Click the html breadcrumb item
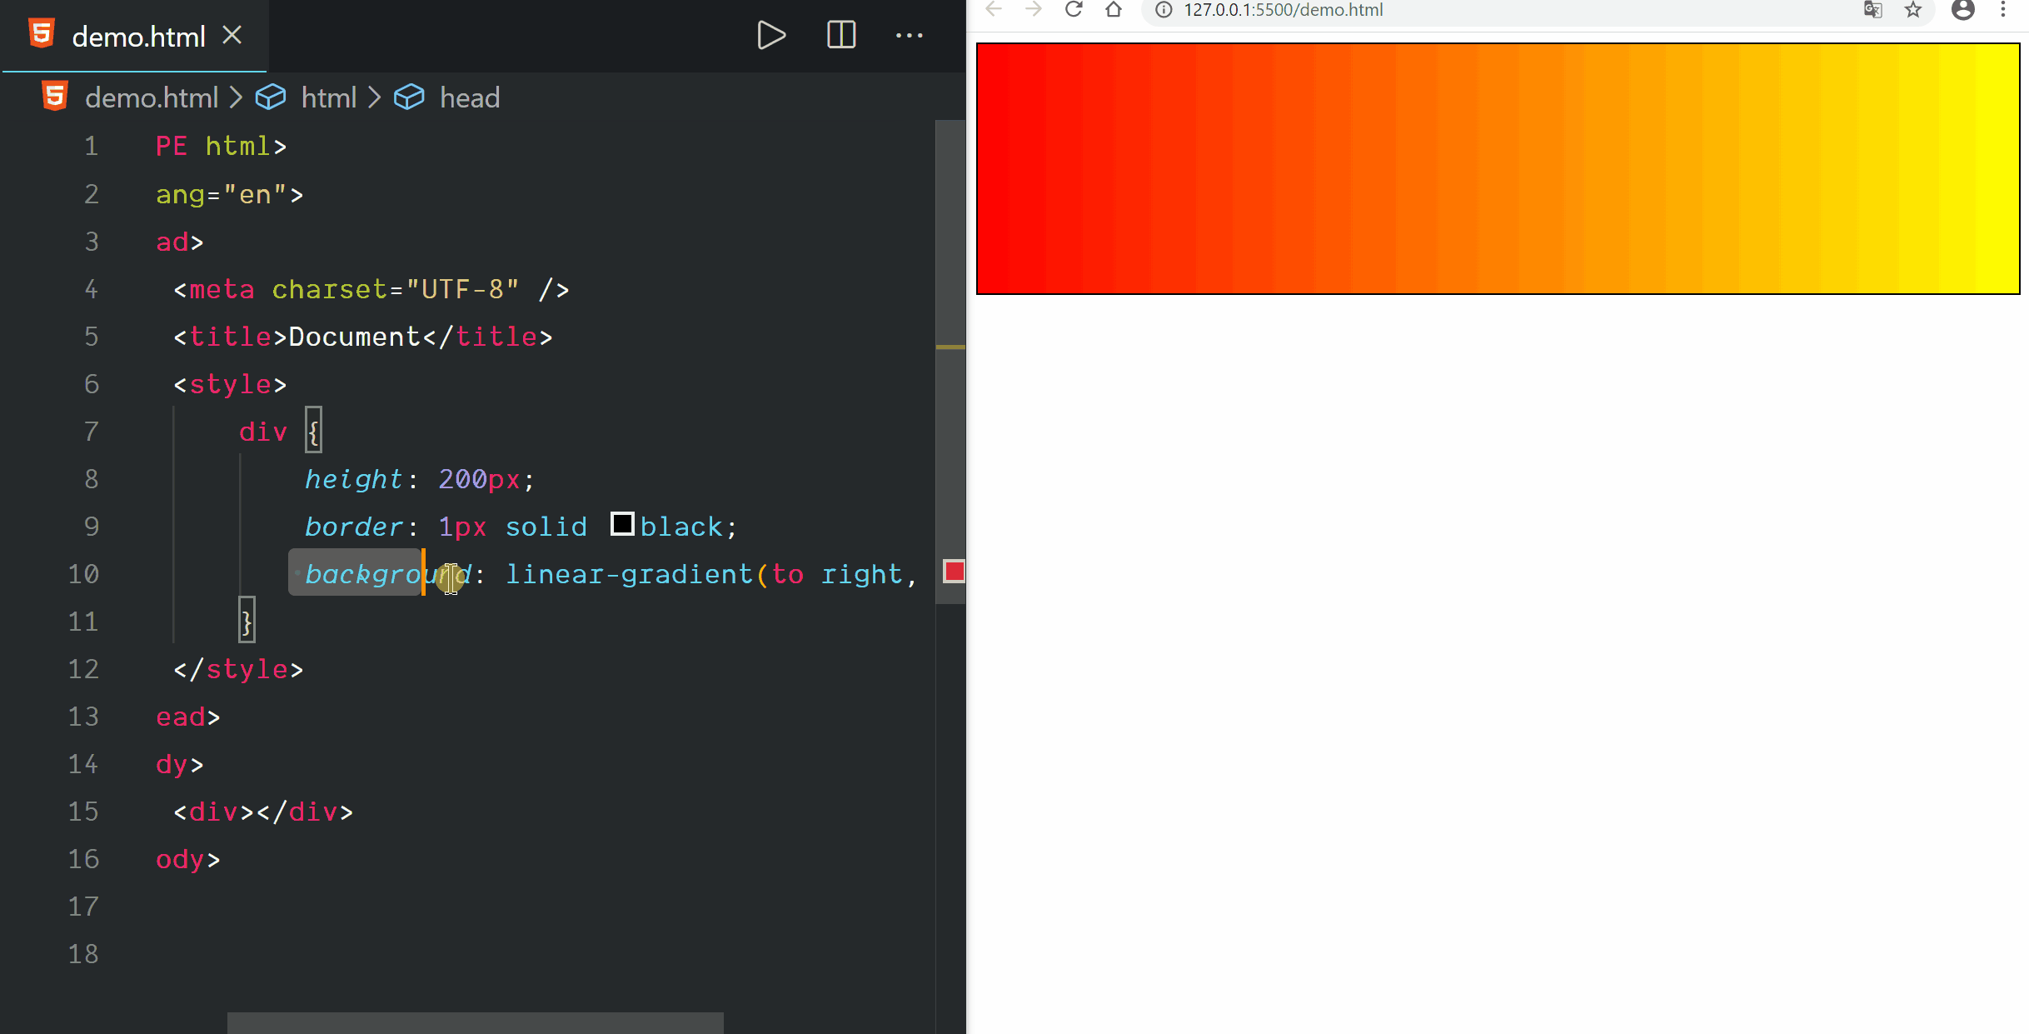 [x=328, y=97]
